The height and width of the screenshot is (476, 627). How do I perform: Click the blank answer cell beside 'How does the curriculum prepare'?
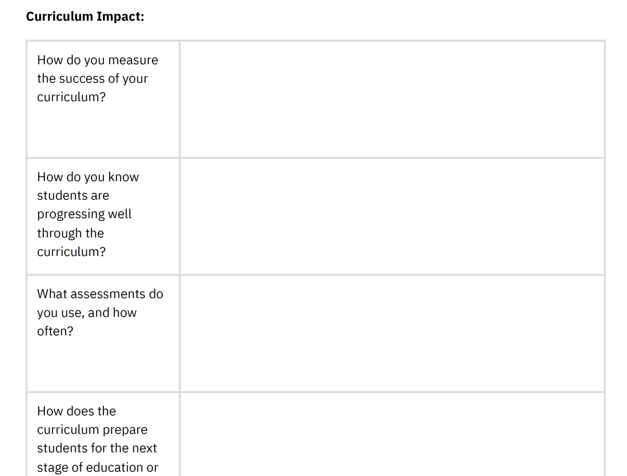tap(392, 435)
